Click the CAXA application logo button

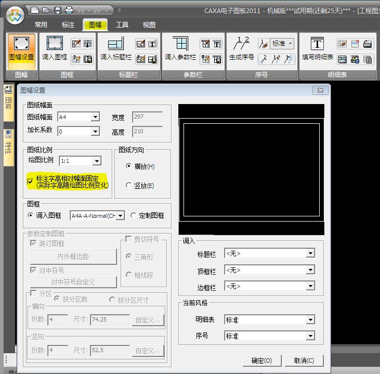pos(15,14)
